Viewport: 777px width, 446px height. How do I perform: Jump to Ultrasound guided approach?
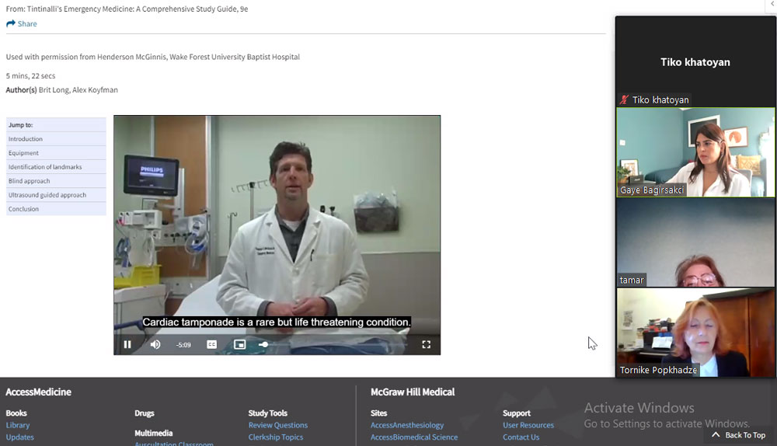[47, 195]
